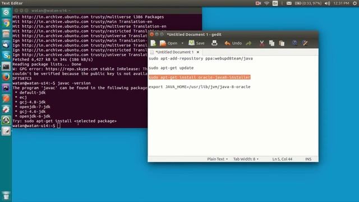Print the document via printer icon
Image resolution: width=359 pixels, height=202 pixels.
click(x=214, y=43)
